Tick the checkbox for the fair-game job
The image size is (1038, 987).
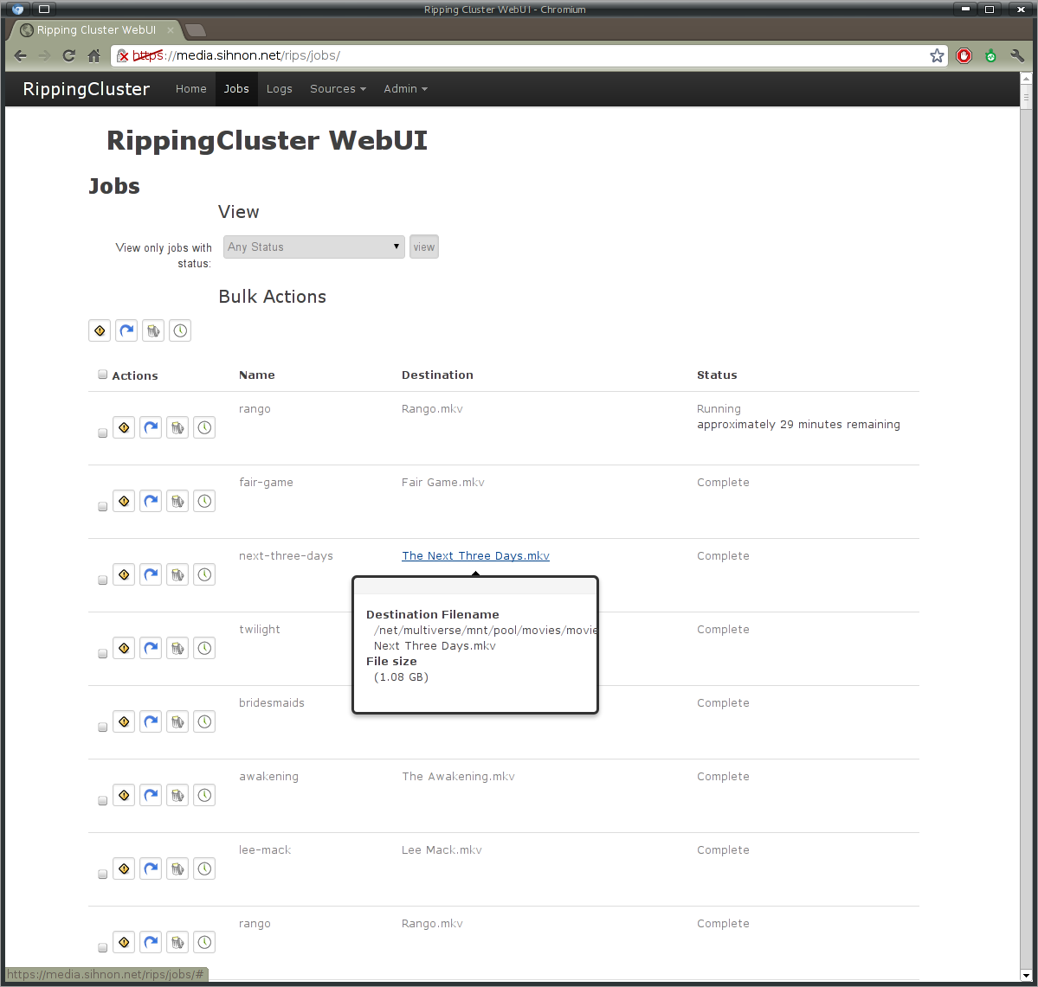[102, 506]
